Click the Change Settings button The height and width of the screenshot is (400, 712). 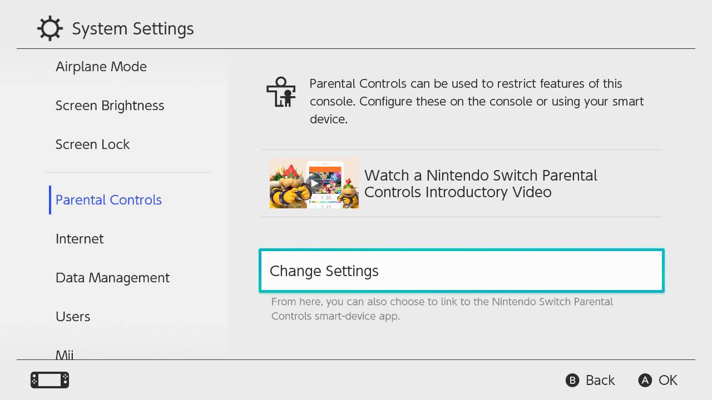click(x=461, y=271)
